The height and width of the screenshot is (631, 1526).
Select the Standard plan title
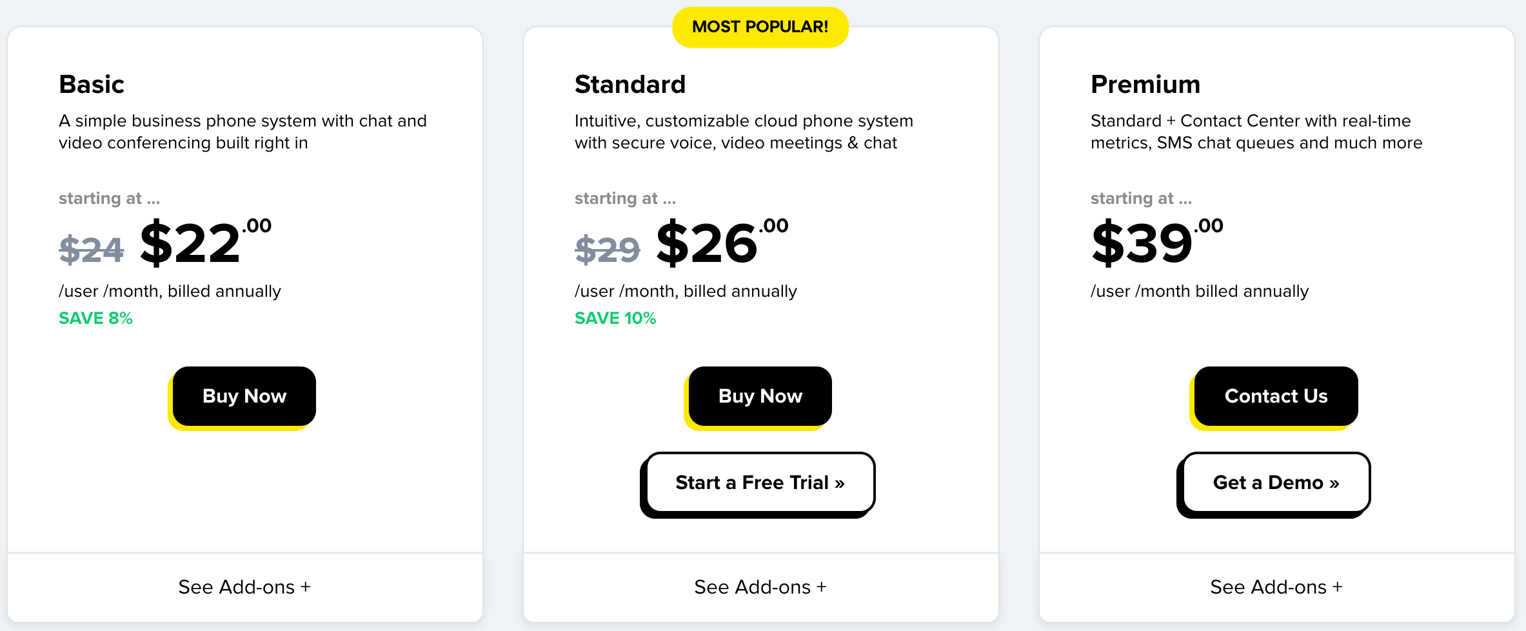(630, 83)
